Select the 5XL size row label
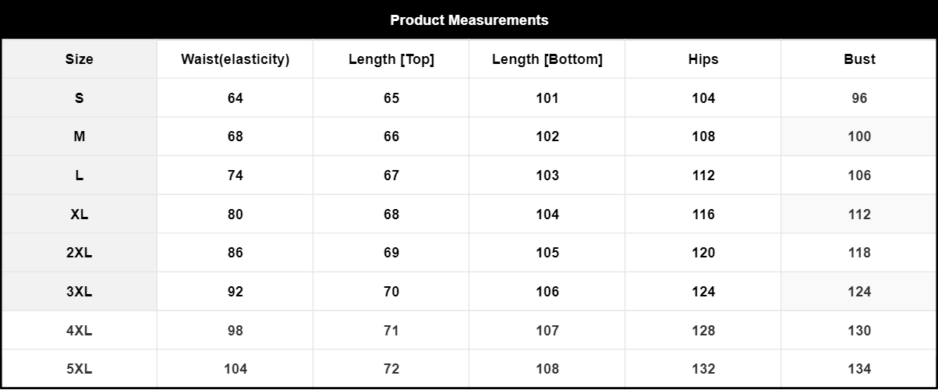This screenshot has width=938, height=390. (79, 369)
